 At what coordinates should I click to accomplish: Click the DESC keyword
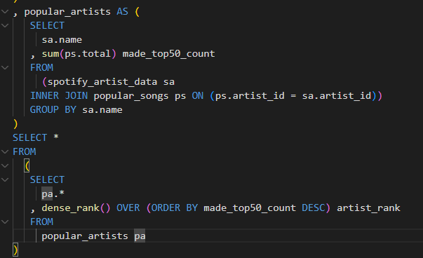point(313,208)
